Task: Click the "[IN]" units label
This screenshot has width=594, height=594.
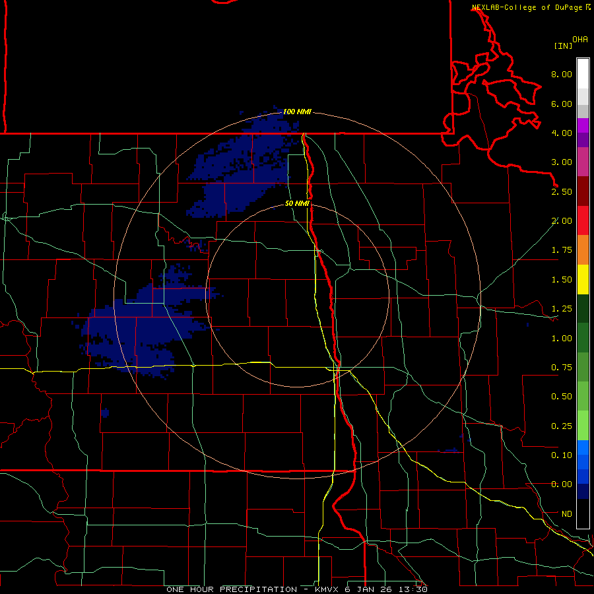Action: click(563, 46)
